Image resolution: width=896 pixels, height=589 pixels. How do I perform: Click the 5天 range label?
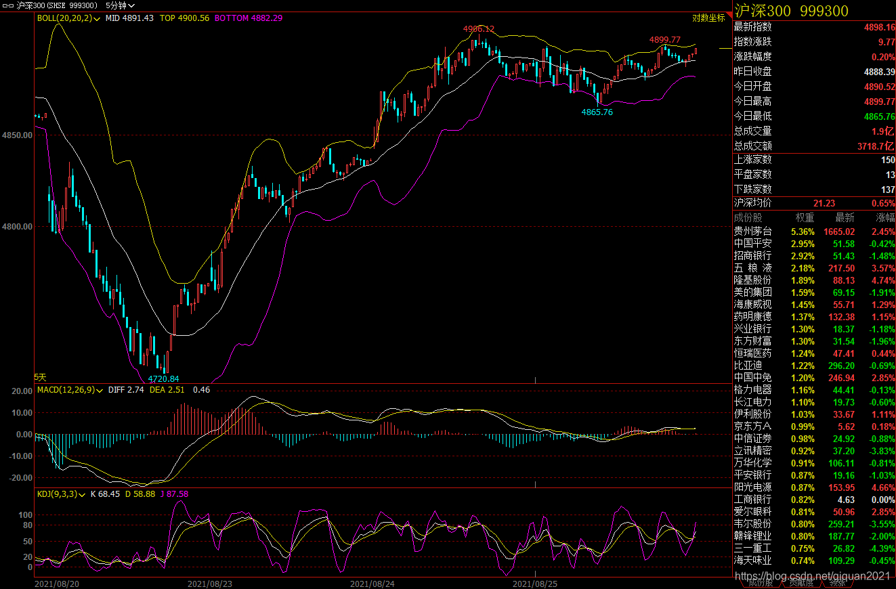41,377
